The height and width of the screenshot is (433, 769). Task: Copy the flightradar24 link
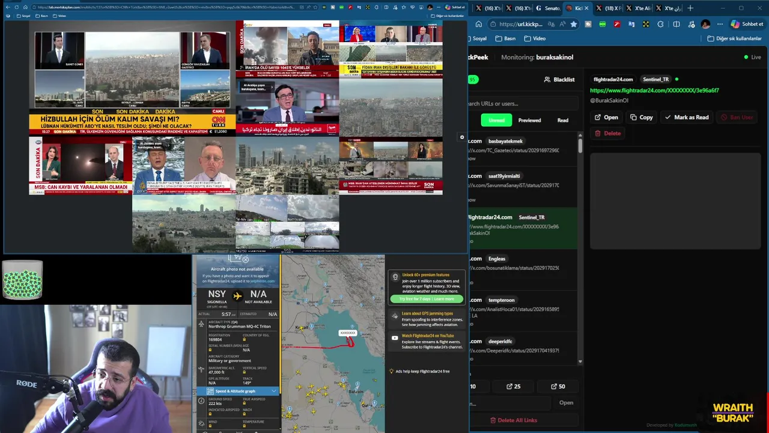(x=641, y=117)
